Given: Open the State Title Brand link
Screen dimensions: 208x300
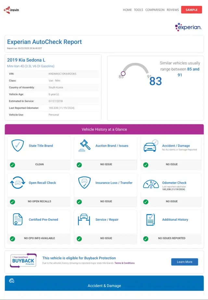Looking at the screenshot, I should coord(41,145).
